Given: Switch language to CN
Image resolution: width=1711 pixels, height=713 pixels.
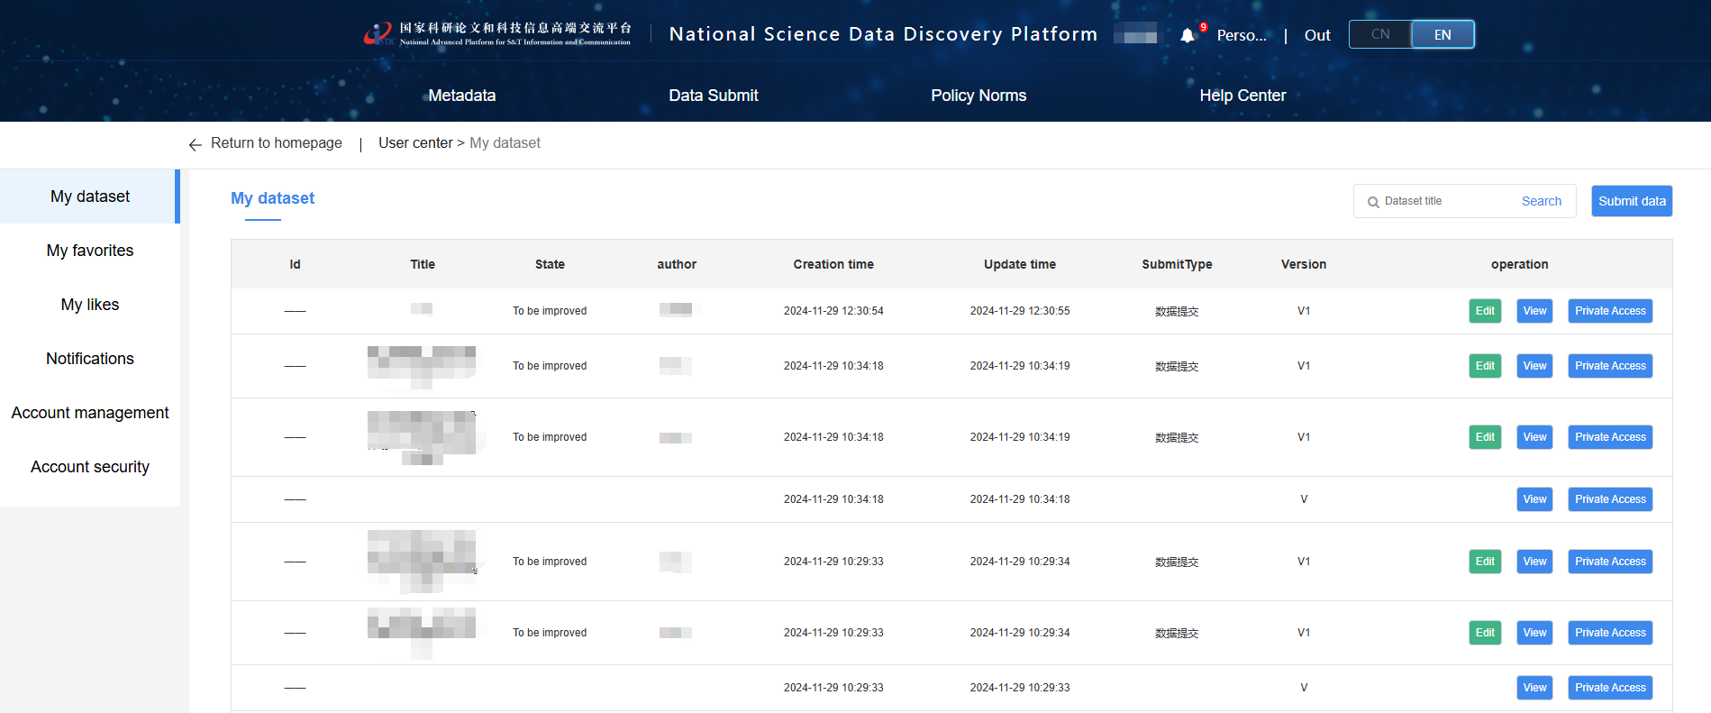Looking at the screenshot, I should 1379,34.
